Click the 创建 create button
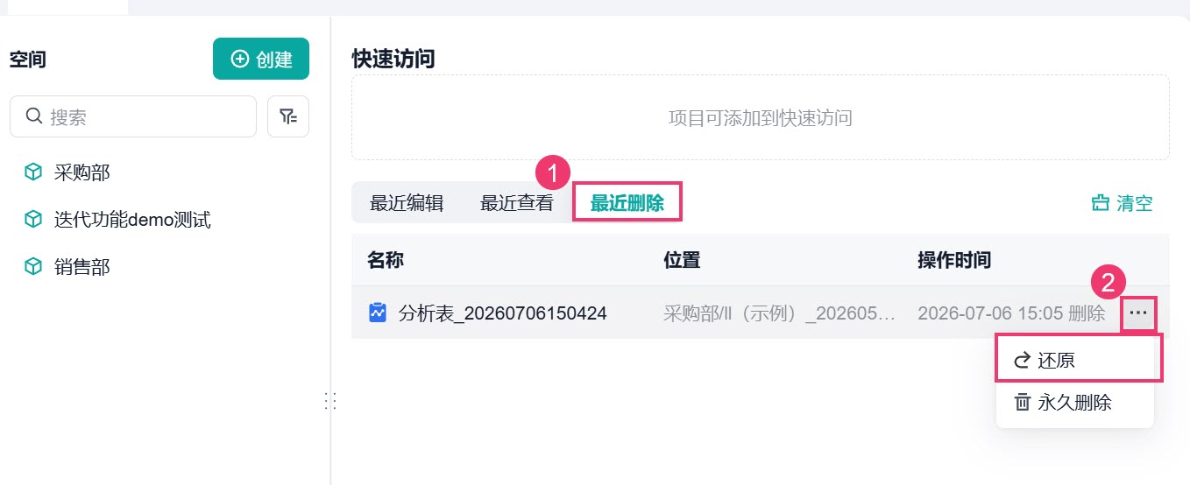 coord(261,59)
